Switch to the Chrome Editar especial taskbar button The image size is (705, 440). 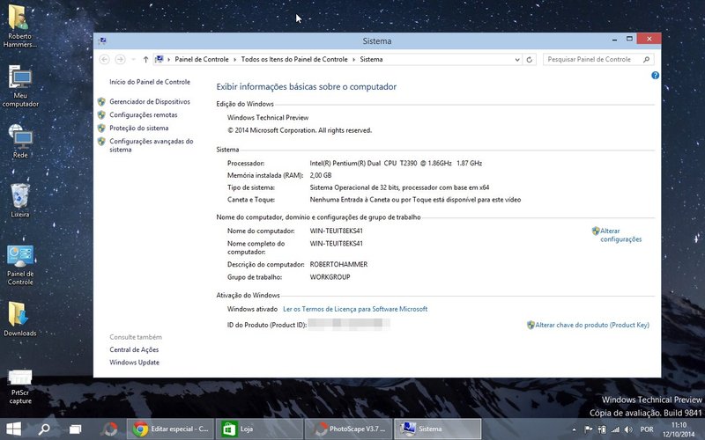tap(169, 429)
